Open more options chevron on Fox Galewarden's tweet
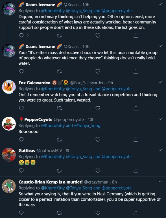166x218 pixels. [x=160, y=82]
